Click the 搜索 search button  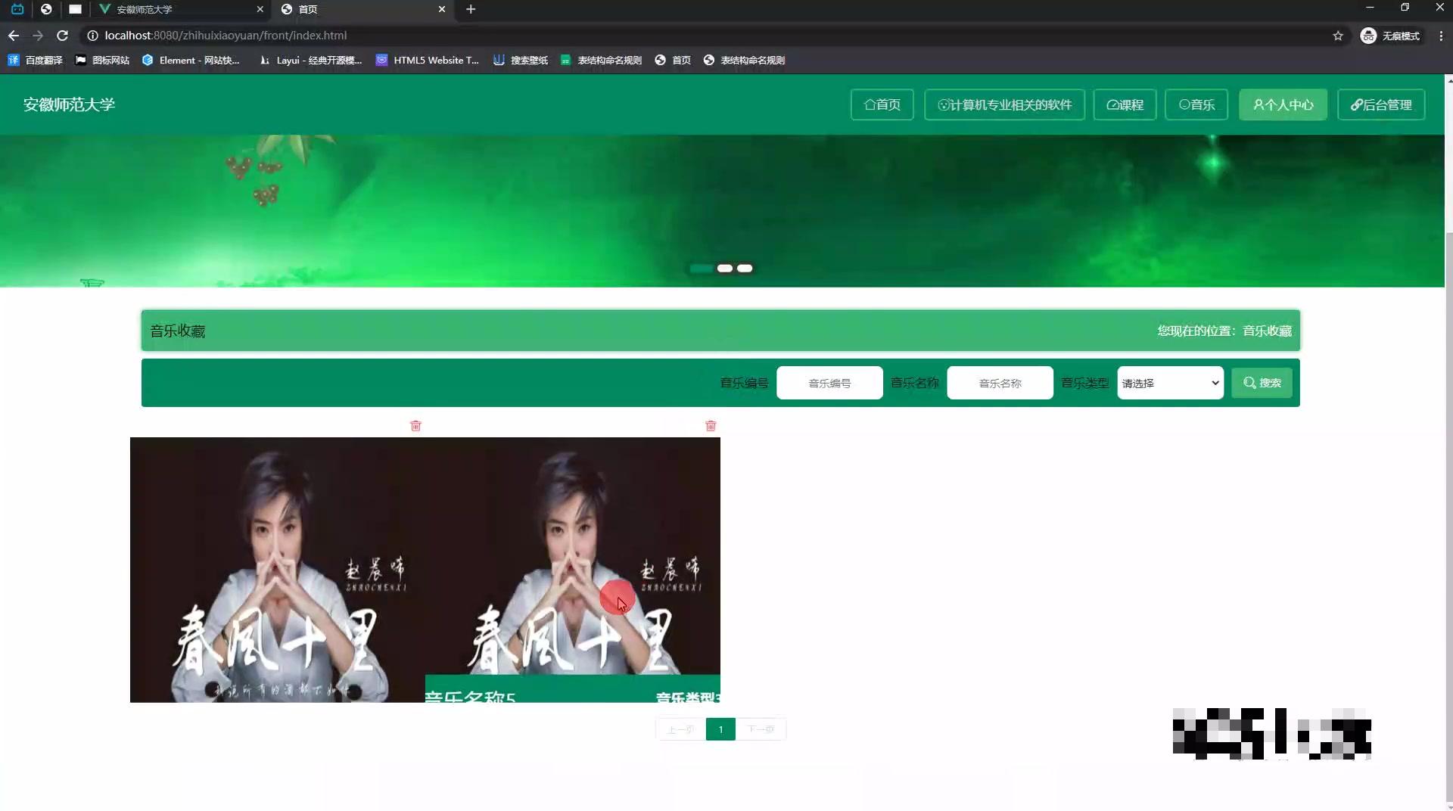click(1262, 383)
